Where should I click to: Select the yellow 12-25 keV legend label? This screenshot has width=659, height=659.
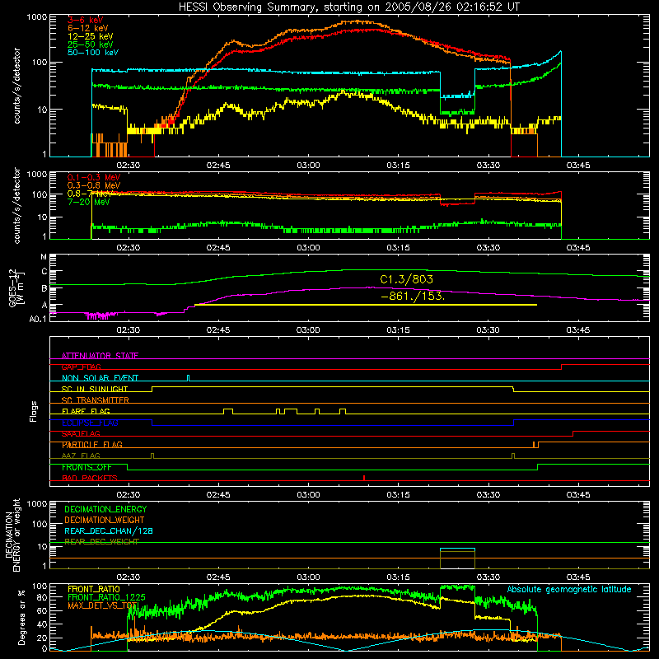[x=91, y=36]
